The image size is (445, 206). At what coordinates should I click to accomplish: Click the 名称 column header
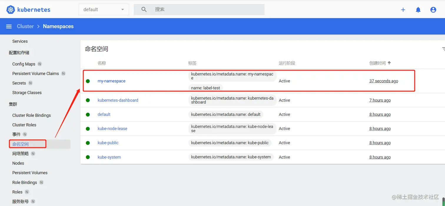(102, 63)
